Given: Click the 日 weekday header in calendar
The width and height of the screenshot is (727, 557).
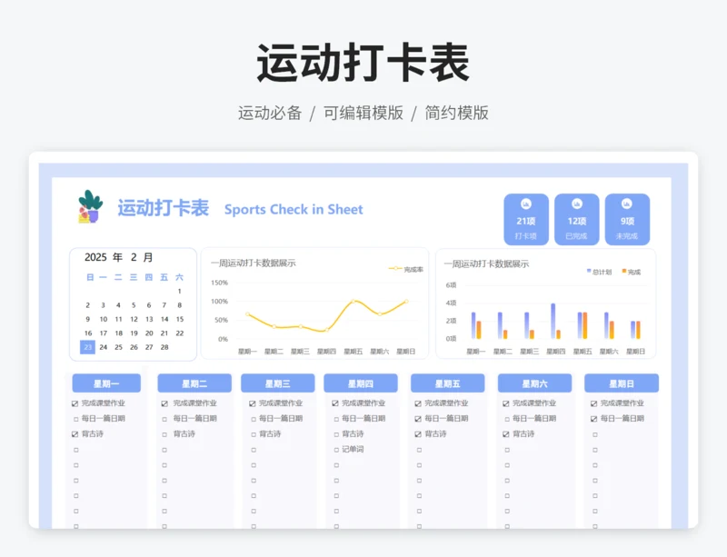Looking at the screenshot, I should pos(90,277).
